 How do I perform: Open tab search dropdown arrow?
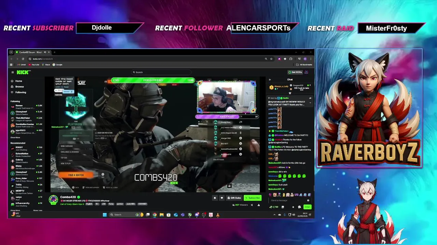[x=11, y=52]
